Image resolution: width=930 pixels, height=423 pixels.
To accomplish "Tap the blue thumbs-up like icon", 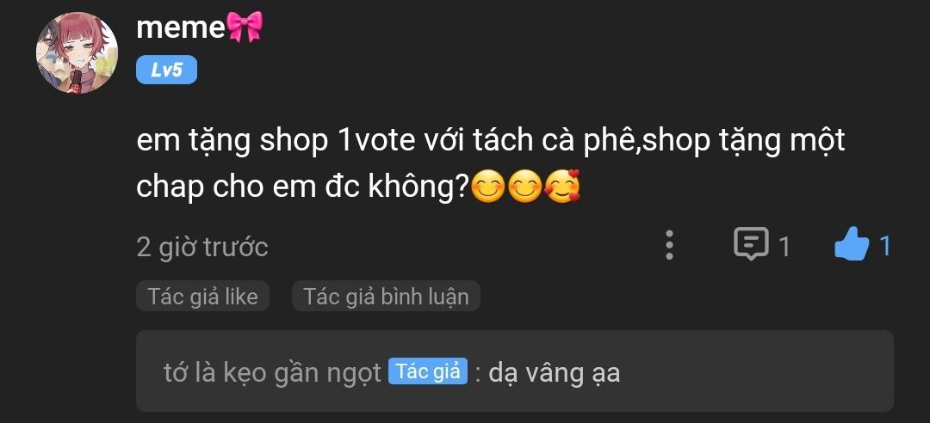I will point(851,244).
